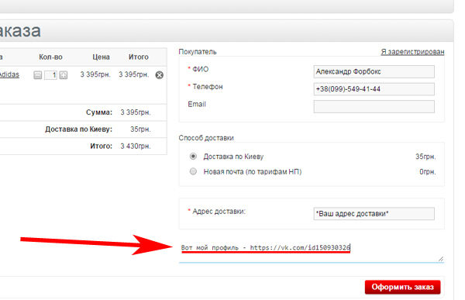Screen dimensions: 465x300
Task: Click the quantity field showing 1
Action: tap(50, 75)
